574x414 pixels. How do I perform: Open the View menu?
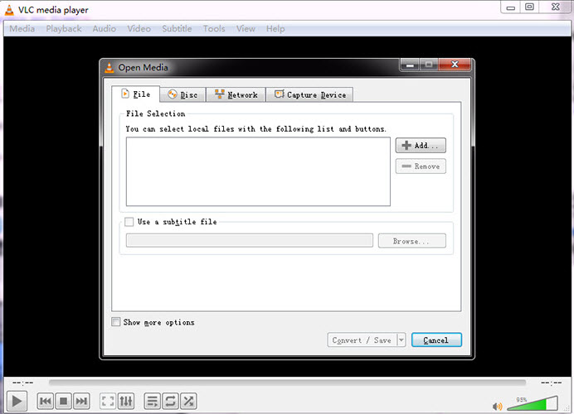pos(246,28)
